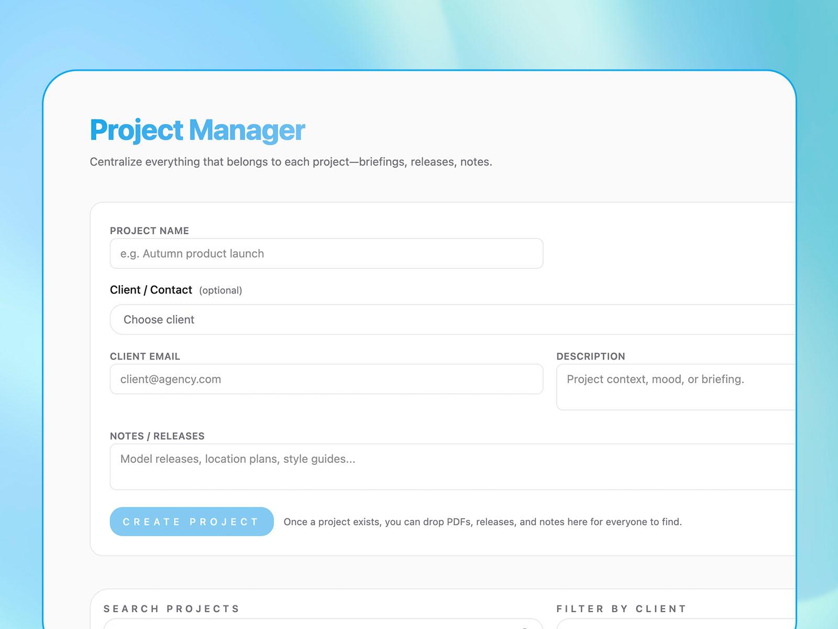The height and width of the screenshot is (629, 838).
Task: Select the placeholder text e.g. Autumn product launch
Action: 192,253
